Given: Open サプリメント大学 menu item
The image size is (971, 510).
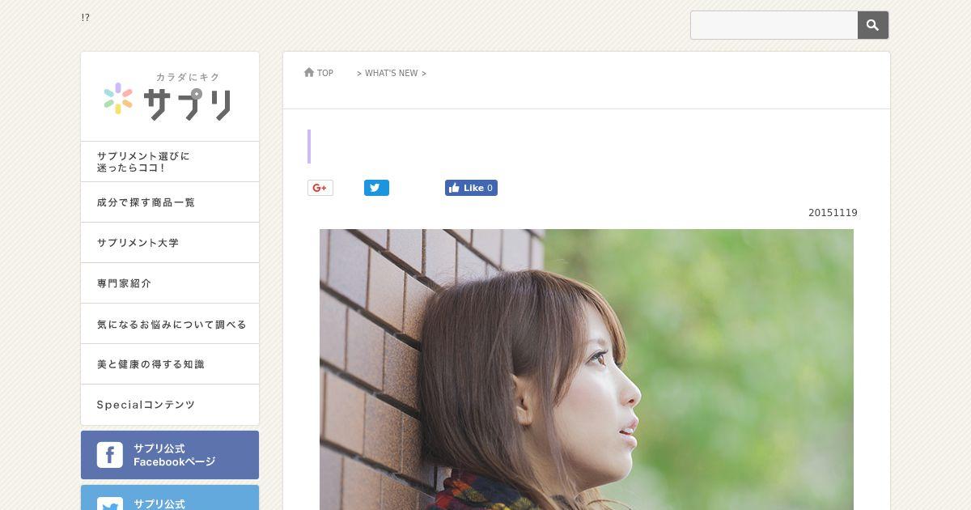Looking at the screenshot, I should coord(170,243).
